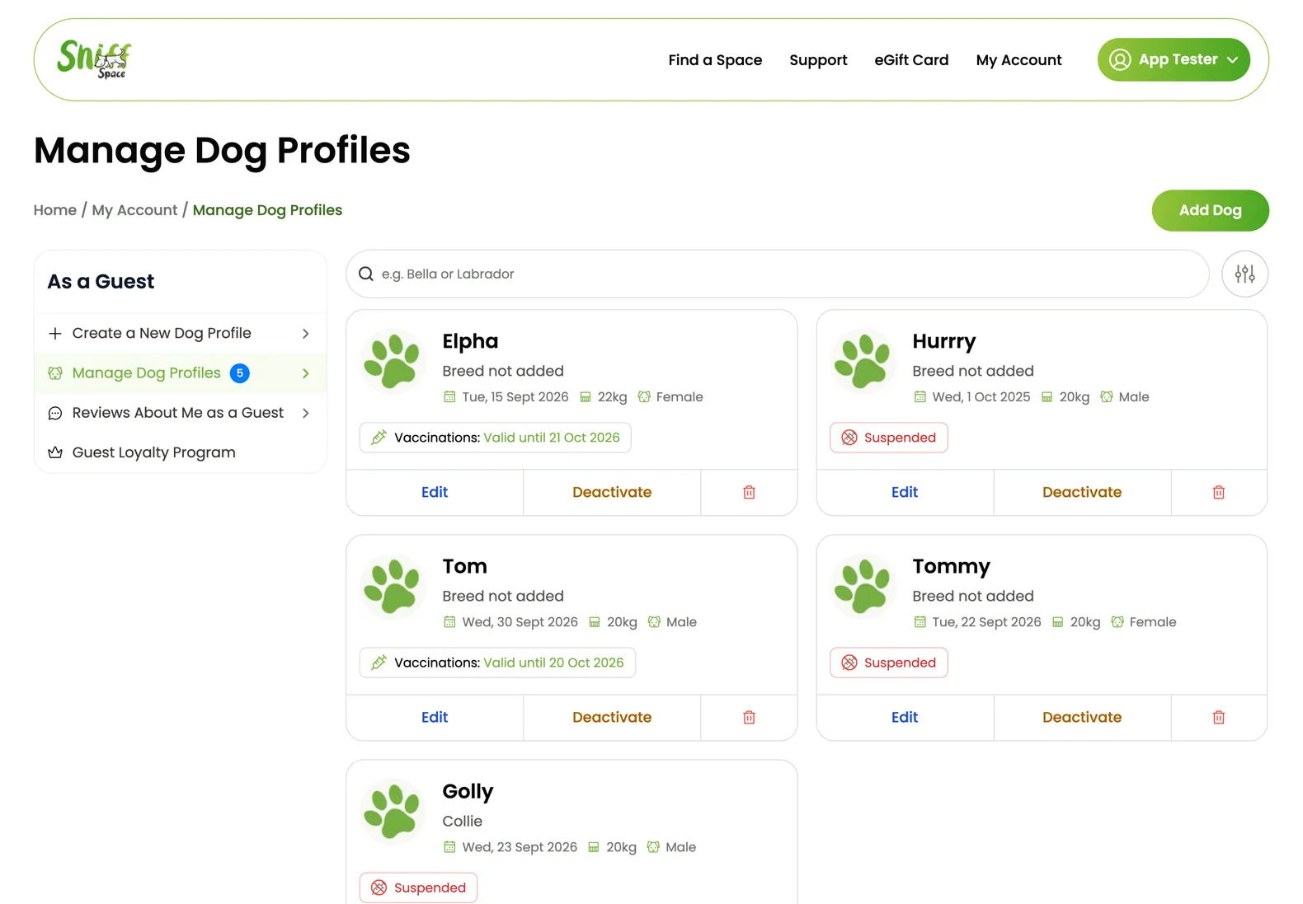Click the Add Dog button

pos(1210,210)
